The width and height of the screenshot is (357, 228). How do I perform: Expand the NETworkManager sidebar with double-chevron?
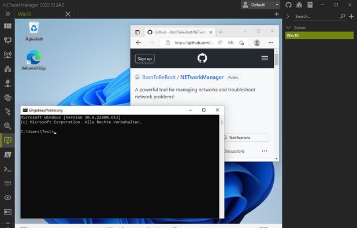(x=8, y=14)
